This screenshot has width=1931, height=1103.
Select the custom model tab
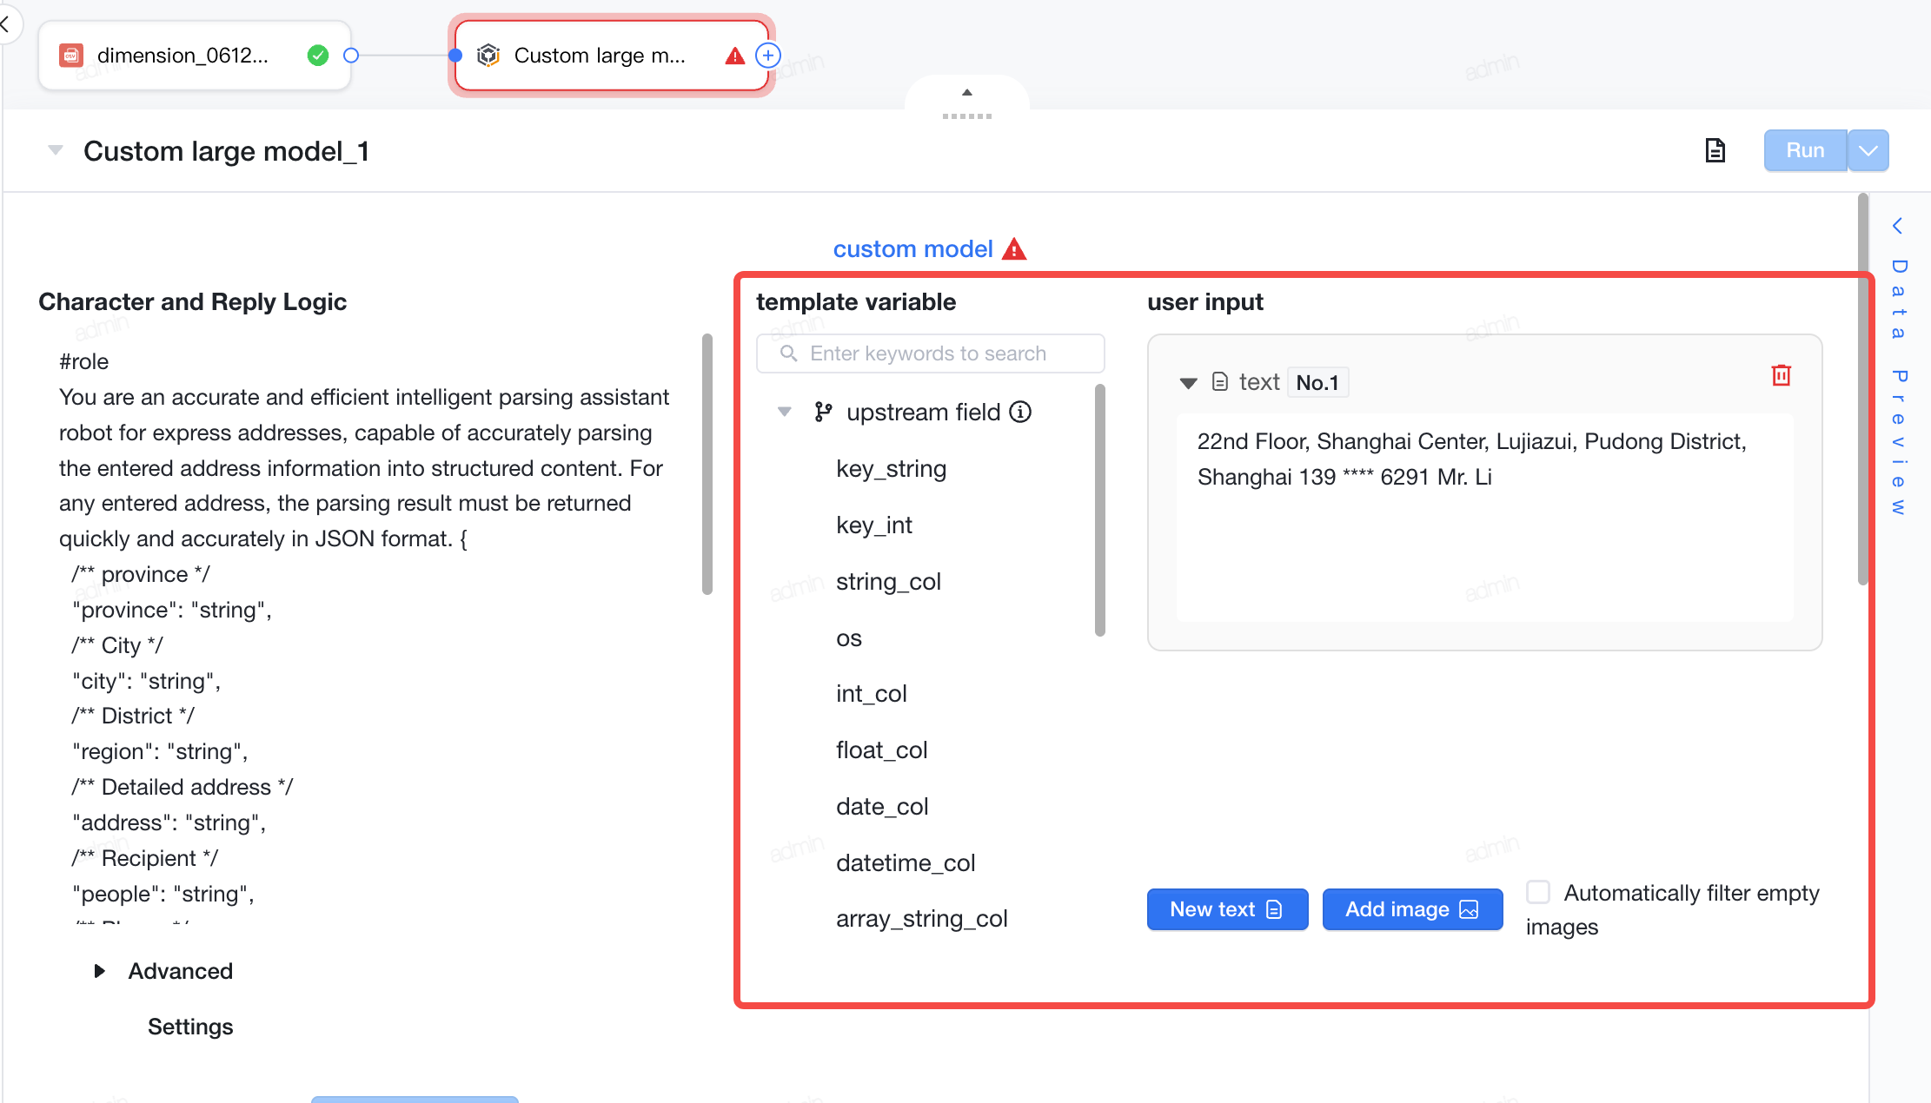point(912,249)
